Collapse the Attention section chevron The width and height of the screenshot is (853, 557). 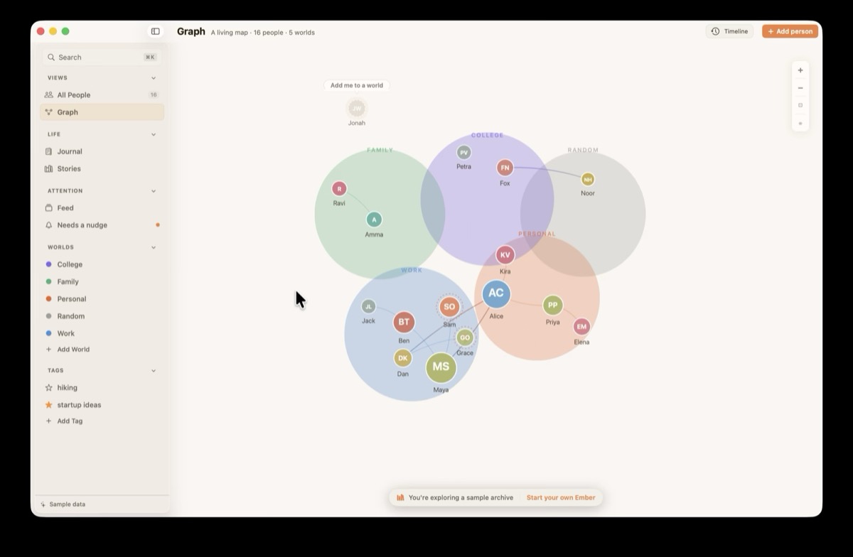point(154,191)
